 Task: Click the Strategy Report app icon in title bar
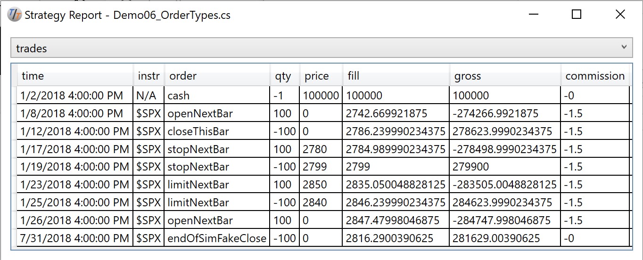[15, 15]
